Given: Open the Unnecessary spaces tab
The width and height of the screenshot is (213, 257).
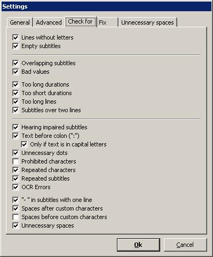Looking at the screenshot, I should tap(147, 22).
